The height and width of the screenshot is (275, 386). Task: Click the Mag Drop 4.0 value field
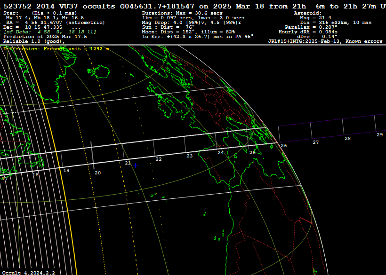pos(174,21)
